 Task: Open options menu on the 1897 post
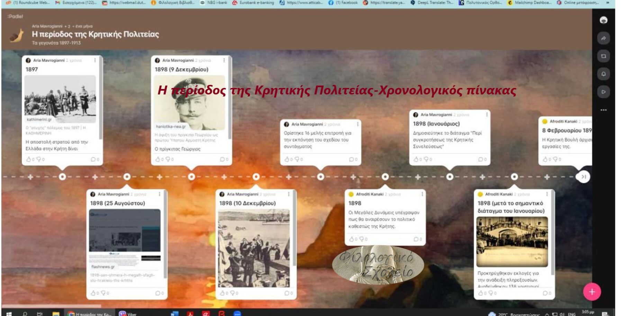[x=95, y=60]
